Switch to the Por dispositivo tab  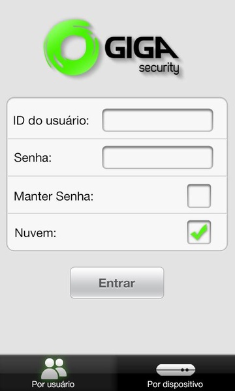click(176, 373)
